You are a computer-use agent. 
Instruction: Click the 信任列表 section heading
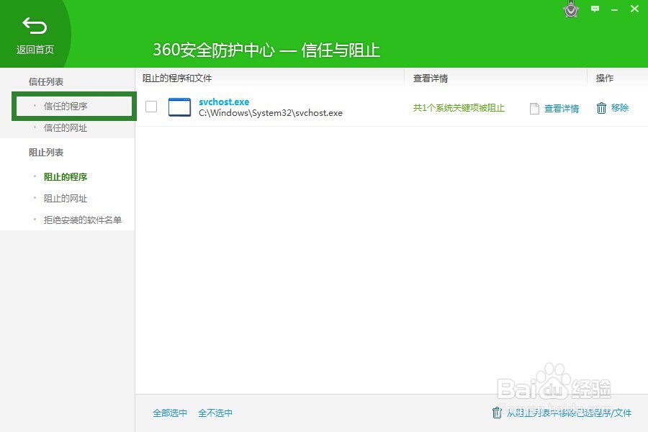click(46, 82)
